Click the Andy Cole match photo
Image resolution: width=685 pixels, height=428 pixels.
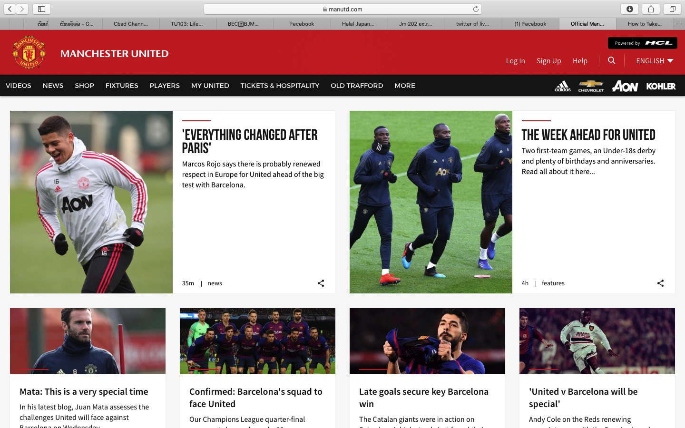[597, 341]
